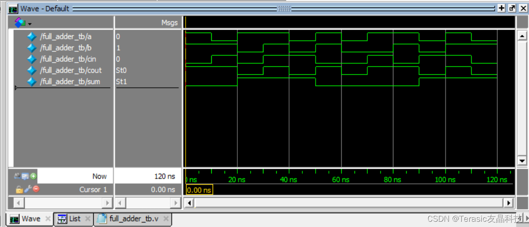Click the edit grid and timeline icon

pos(25,176)
